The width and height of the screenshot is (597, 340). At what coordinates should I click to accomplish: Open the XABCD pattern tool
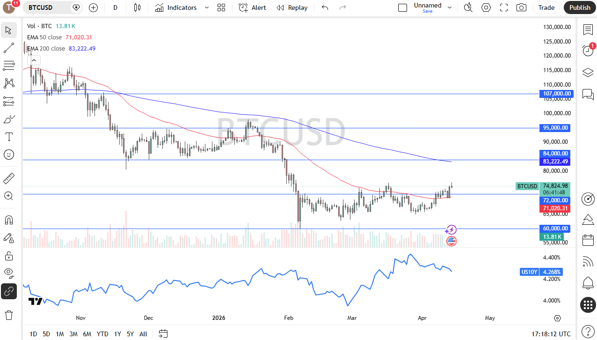[x=8, y=83]
